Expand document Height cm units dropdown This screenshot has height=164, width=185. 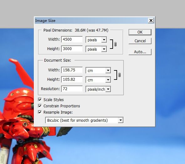click(98, 80)
